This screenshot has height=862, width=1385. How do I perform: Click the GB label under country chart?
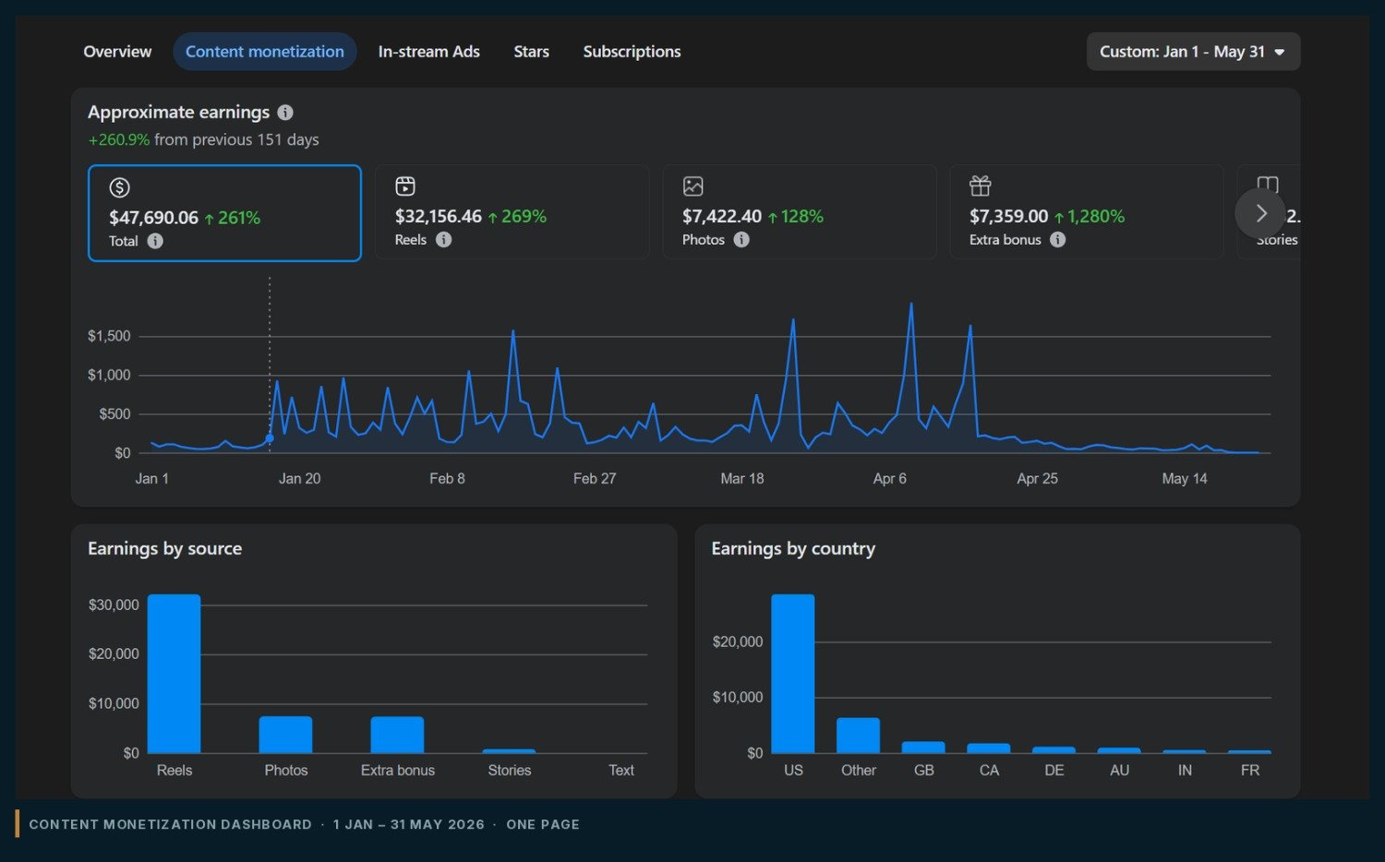[924, 771]
